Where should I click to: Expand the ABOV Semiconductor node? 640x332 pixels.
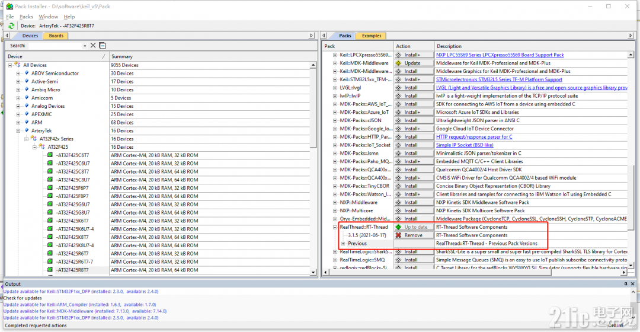[18, 74]
